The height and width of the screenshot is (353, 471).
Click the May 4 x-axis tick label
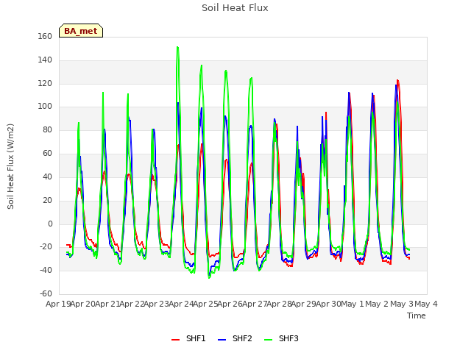pos(426,304)
